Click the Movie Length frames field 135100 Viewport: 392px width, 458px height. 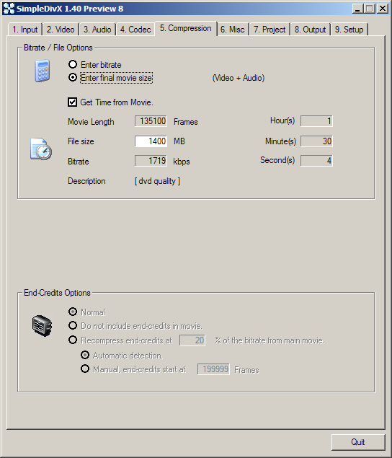(151, 121)
